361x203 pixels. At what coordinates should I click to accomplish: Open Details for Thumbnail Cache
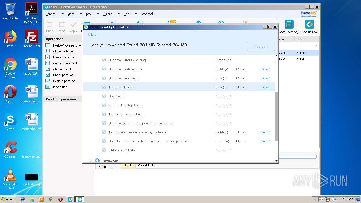(266, 87)
